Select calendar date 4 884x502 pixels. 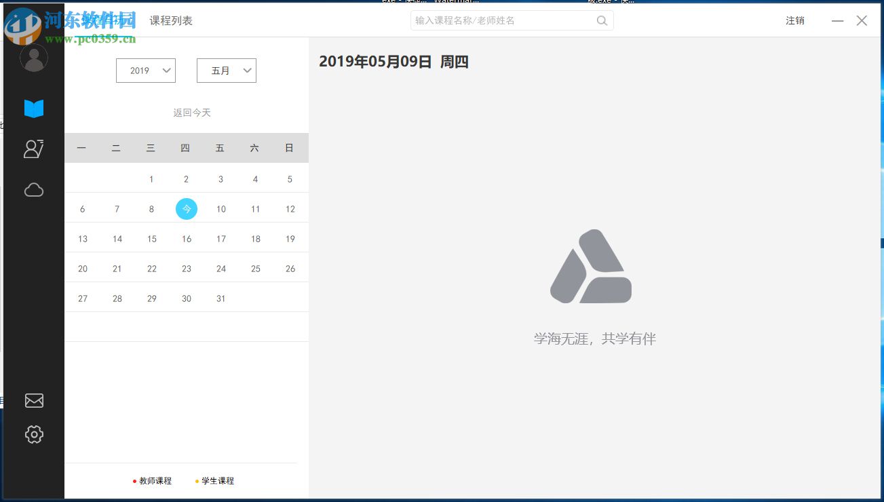(255, 179)
